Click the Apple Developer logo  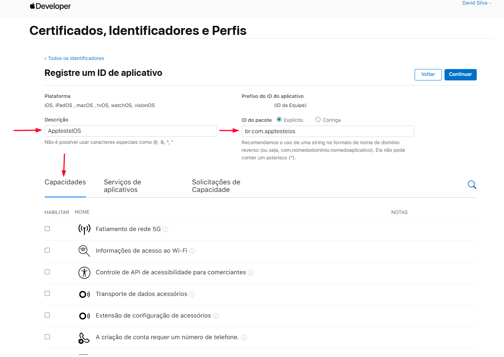(50, 6)
